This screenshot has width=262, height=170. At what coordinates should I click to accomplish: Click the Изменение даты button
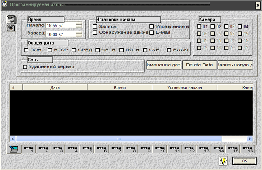164,65
